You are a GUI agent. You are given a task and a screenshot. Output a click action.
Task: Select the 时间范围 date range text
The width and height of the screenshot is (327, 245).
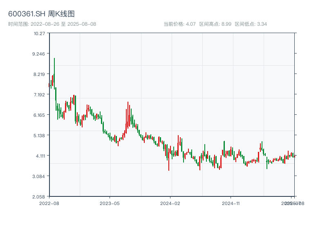pos(52,24)
